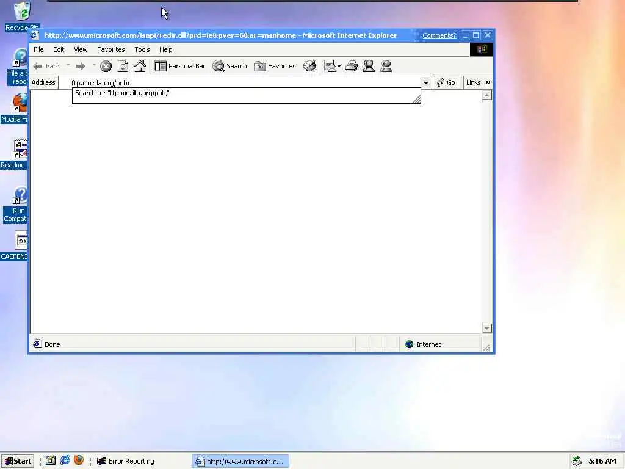Select the File a bug report desktop icon
Viewport: 625px width, 469px height.
point(18,67)
